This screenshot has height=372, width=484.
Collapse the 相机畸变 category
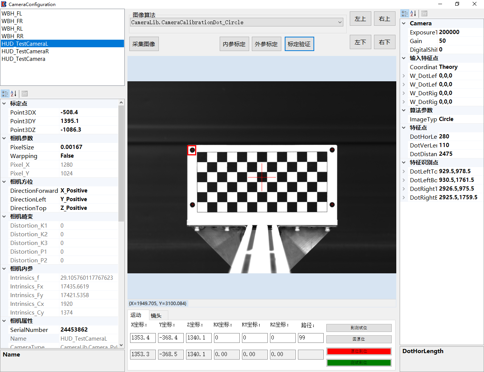coord(4,217)
